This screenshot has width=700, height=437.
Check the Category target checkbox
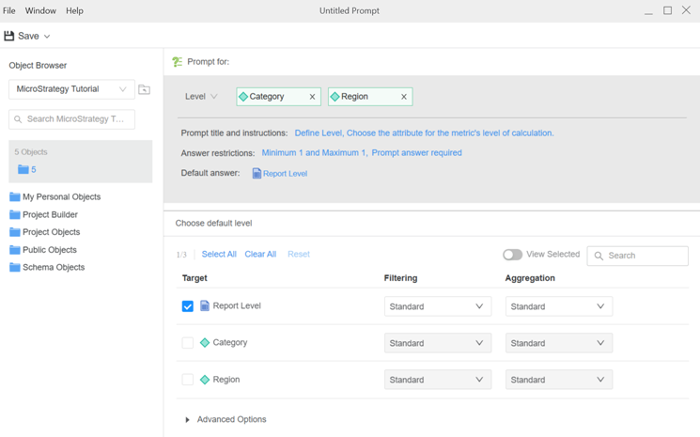click(188, 343)
